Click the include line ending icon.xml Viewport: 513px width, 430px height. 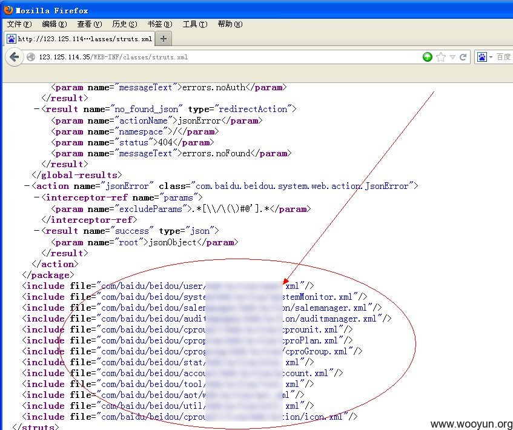click(190, 417)
